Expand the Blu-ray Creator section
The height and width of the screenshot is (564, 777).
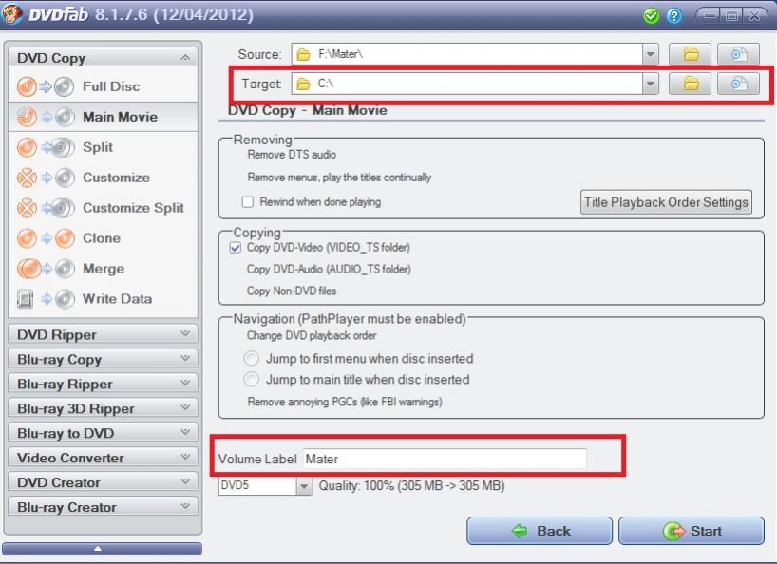pos(185,506)
